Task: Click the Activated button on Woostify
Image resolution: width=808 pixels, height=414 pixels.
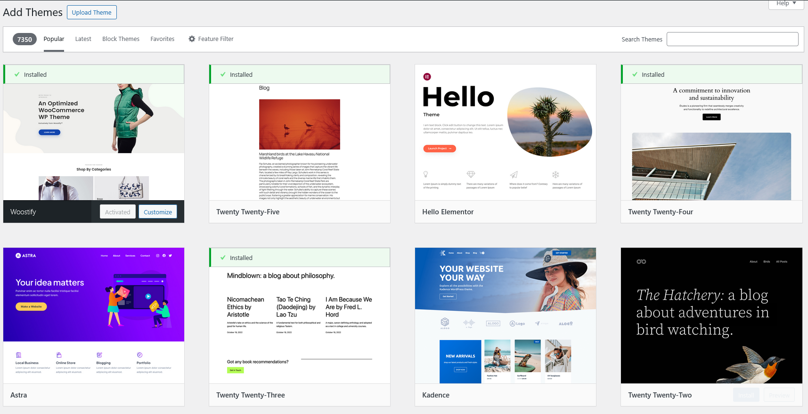Action: (118, 212)
